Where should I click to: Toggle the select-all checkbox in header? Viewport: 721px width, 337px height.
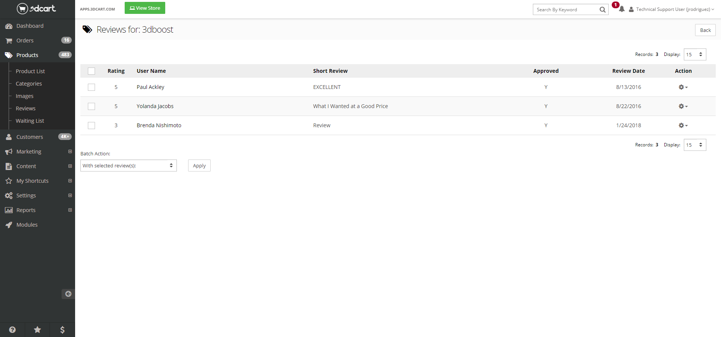(x=91, y=71)
